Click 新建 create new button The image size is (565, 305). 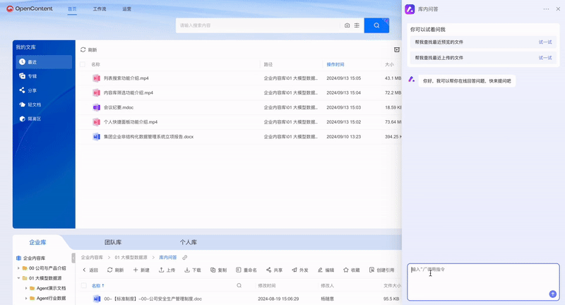click(141, 270)
